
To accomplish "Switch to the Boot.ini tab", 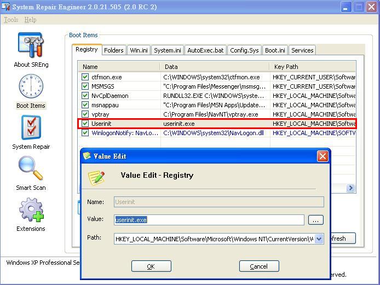I will pos(275,50).
